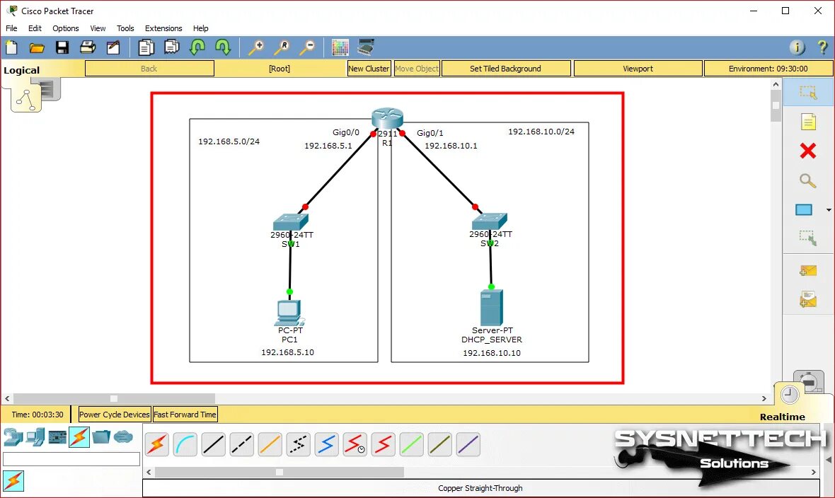This screenshot has height=498, width=835.
Task: Choose Automatically Choose Connection Type cable
Action: (157, 445)
